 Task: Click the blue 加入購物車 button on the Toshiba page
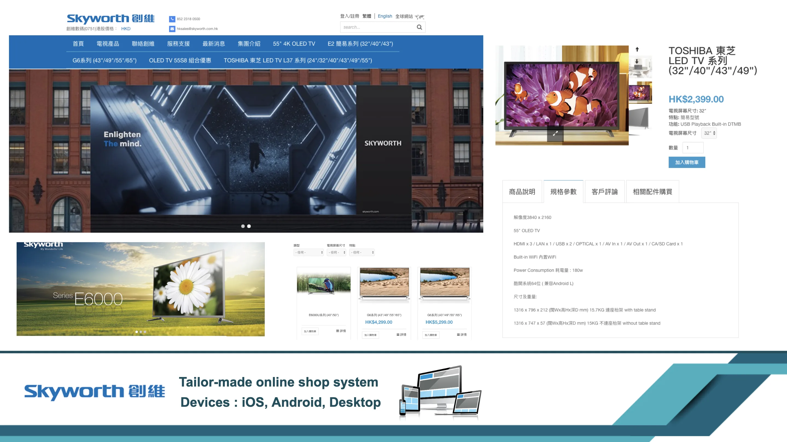tap(687, 162)
